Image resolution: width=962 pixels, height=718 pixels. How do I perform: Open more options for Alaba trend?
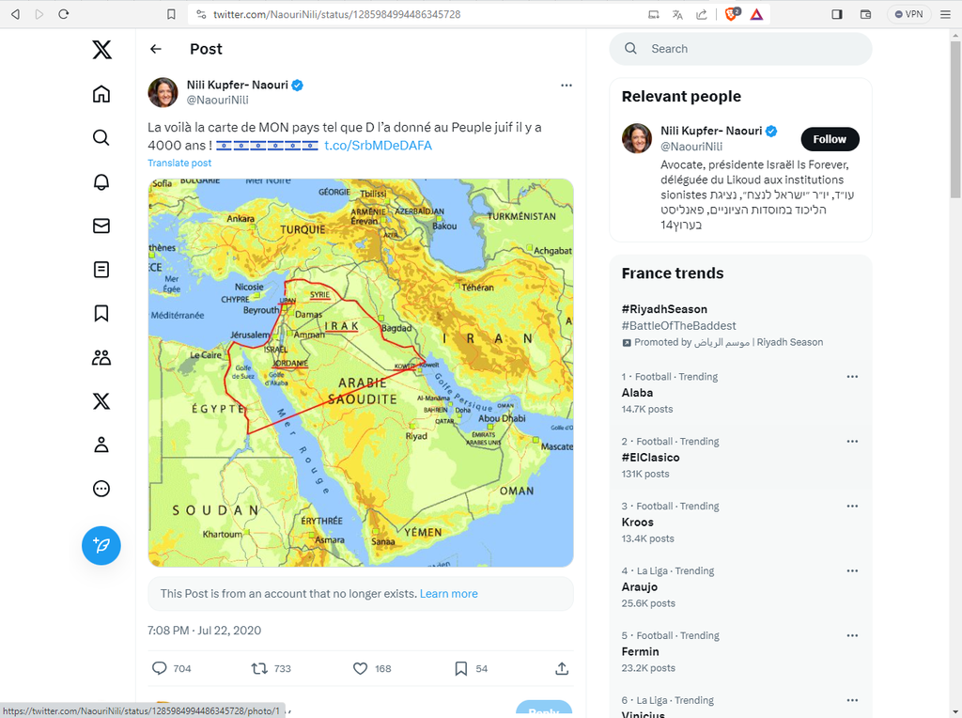click(x=852, y=377)
